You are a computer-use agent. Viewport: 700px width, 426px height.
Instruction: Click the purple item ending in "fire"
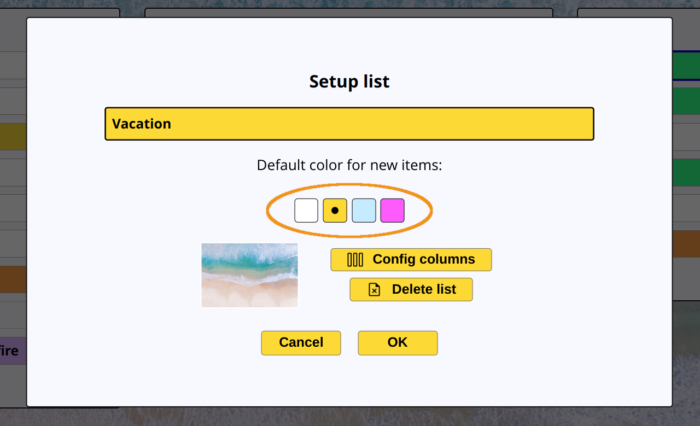13,351
